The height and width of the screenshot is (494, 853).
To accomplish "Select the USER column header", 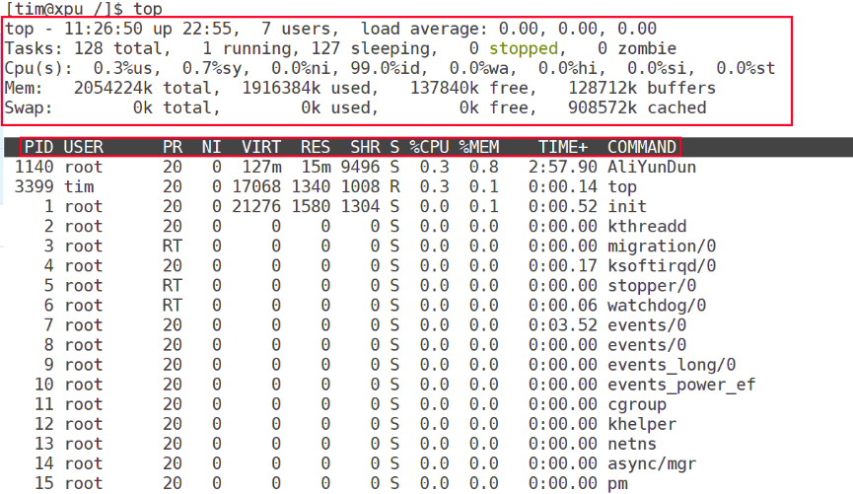I will [x=84, y=147].
